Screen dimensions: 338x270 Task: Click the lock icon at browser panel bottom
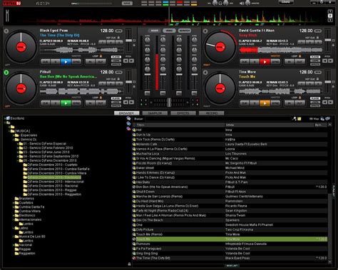point(129,264)
